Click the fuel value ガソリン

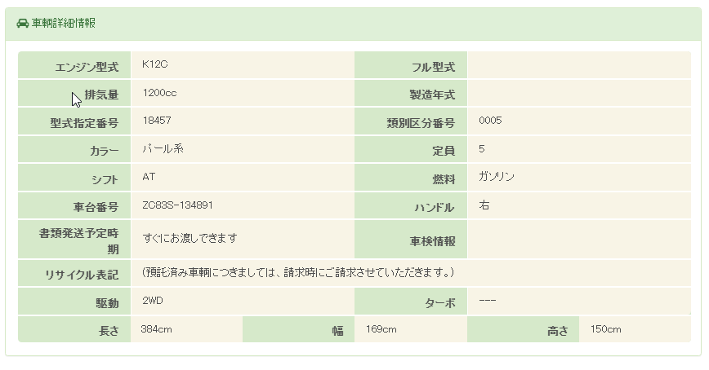pos(497,177)
